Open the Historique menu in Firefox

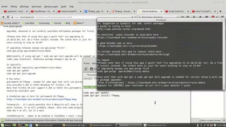click(36, 7)
